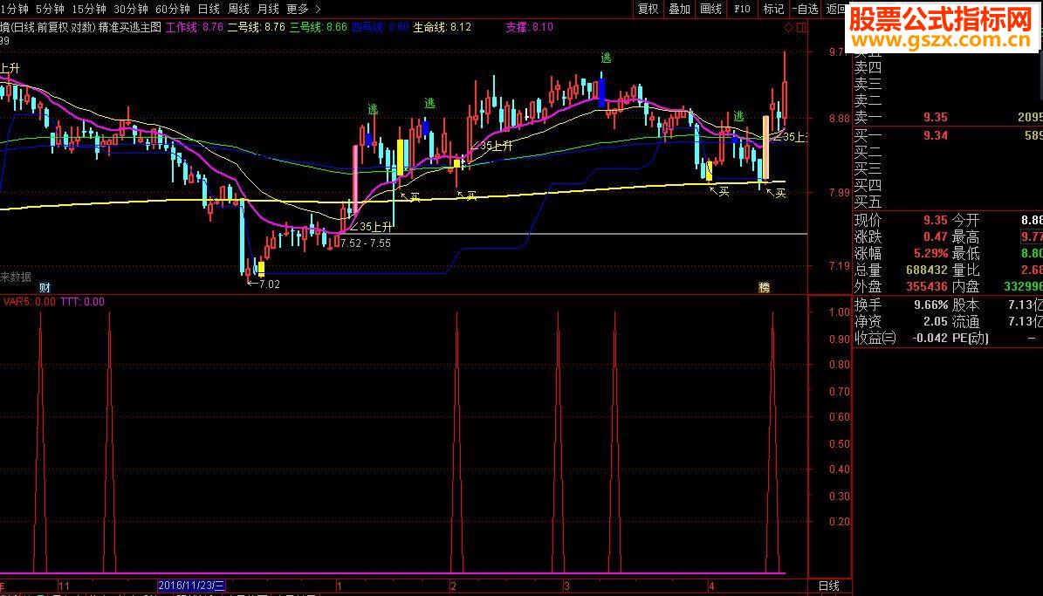Click the 0.50 indicator axis label

(840, 443)
